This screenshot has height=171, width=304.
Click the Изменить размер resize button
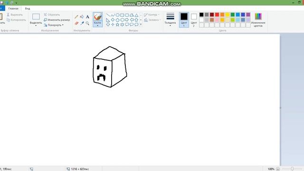coord(57,20)
